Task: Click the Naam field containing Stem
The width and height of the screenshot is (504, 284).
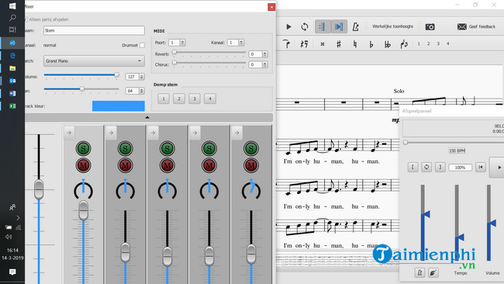Action: (94, 30)
